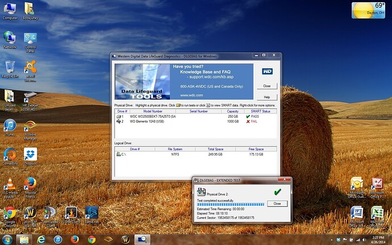Open the Computer desktop icon
392x245 pixels.
coord(10,11)
